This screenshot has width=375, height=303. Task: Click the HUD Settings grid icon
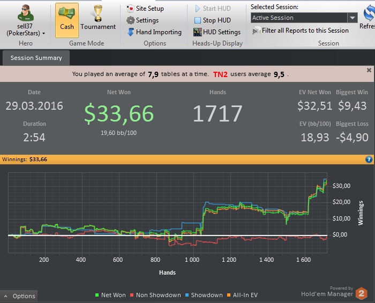point(198,32)
